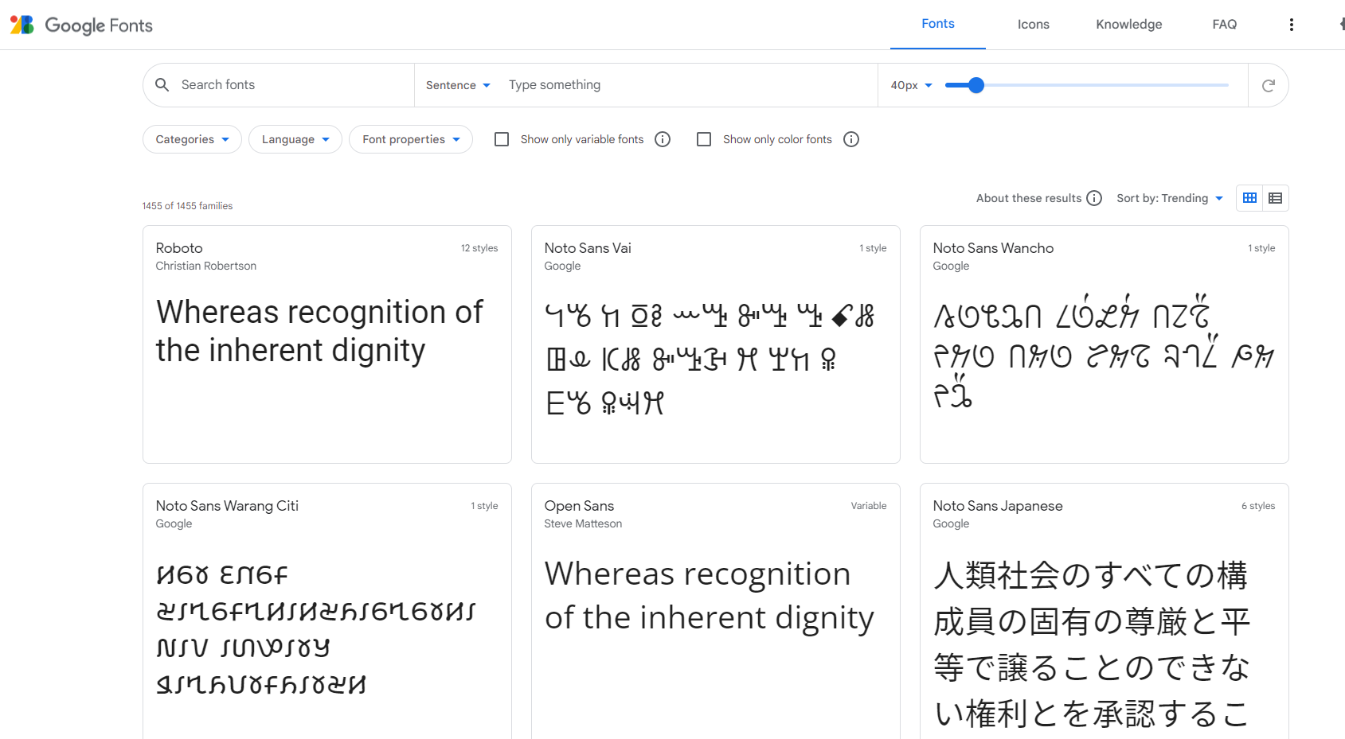Open the Sentence preview type dropdown
1345x739 pixels.
[x=458, y=85]
